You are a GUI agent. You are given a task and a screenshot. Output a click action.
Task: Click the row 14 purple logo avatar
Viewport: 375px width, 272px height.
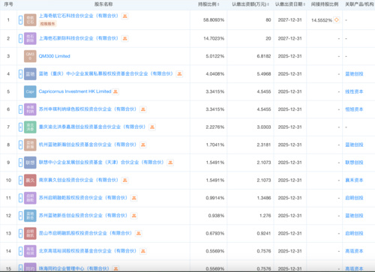point(30,251)
